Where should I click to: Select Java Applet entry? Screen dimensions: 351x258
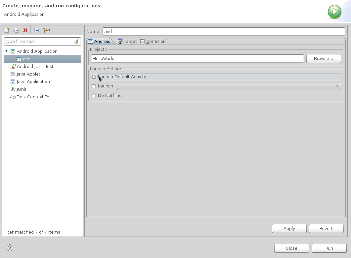point(28,74)
